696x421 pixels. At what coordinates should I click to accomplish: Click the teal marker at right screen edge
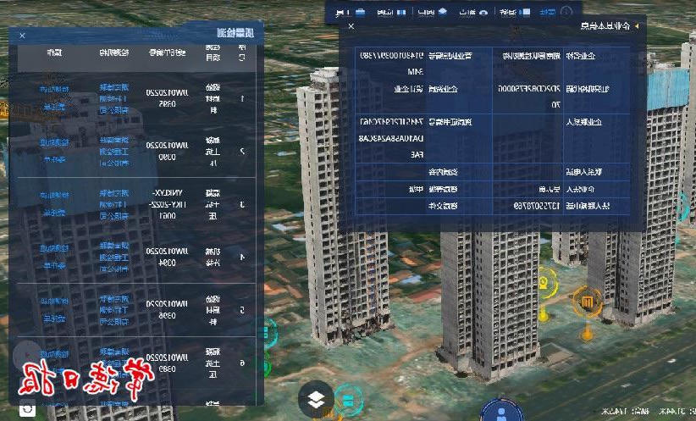(683, 208)
